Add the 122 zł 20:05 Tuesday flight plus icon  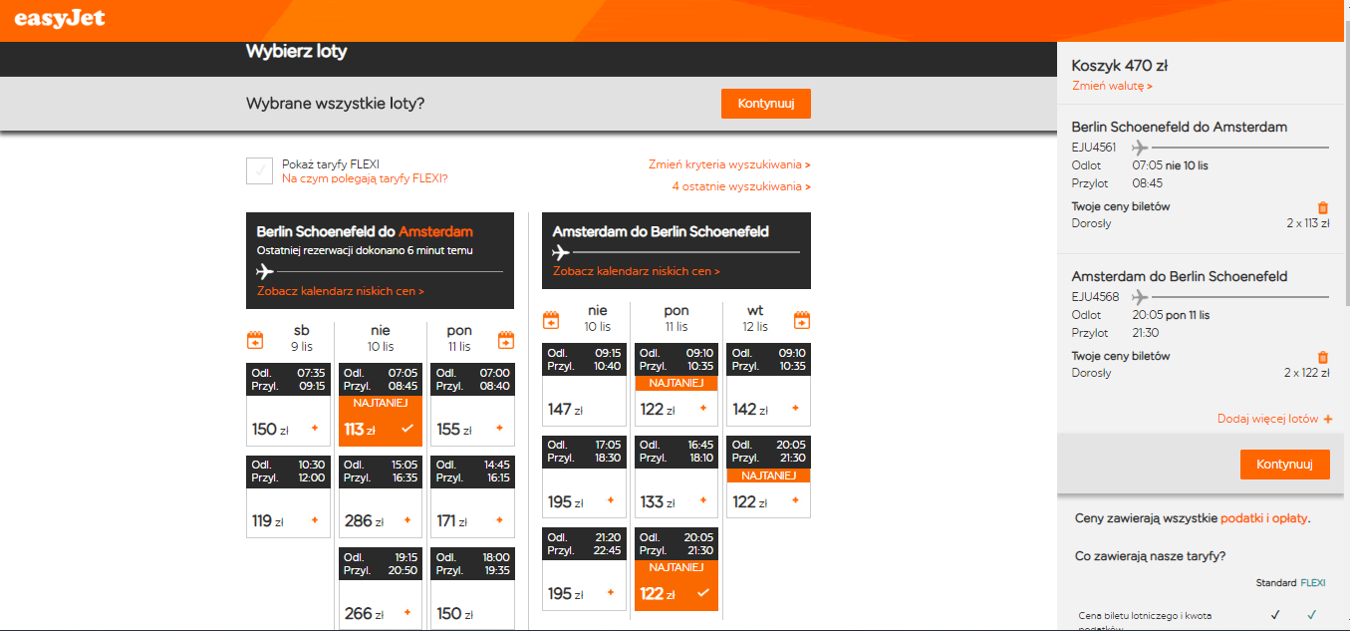(794, 501)
